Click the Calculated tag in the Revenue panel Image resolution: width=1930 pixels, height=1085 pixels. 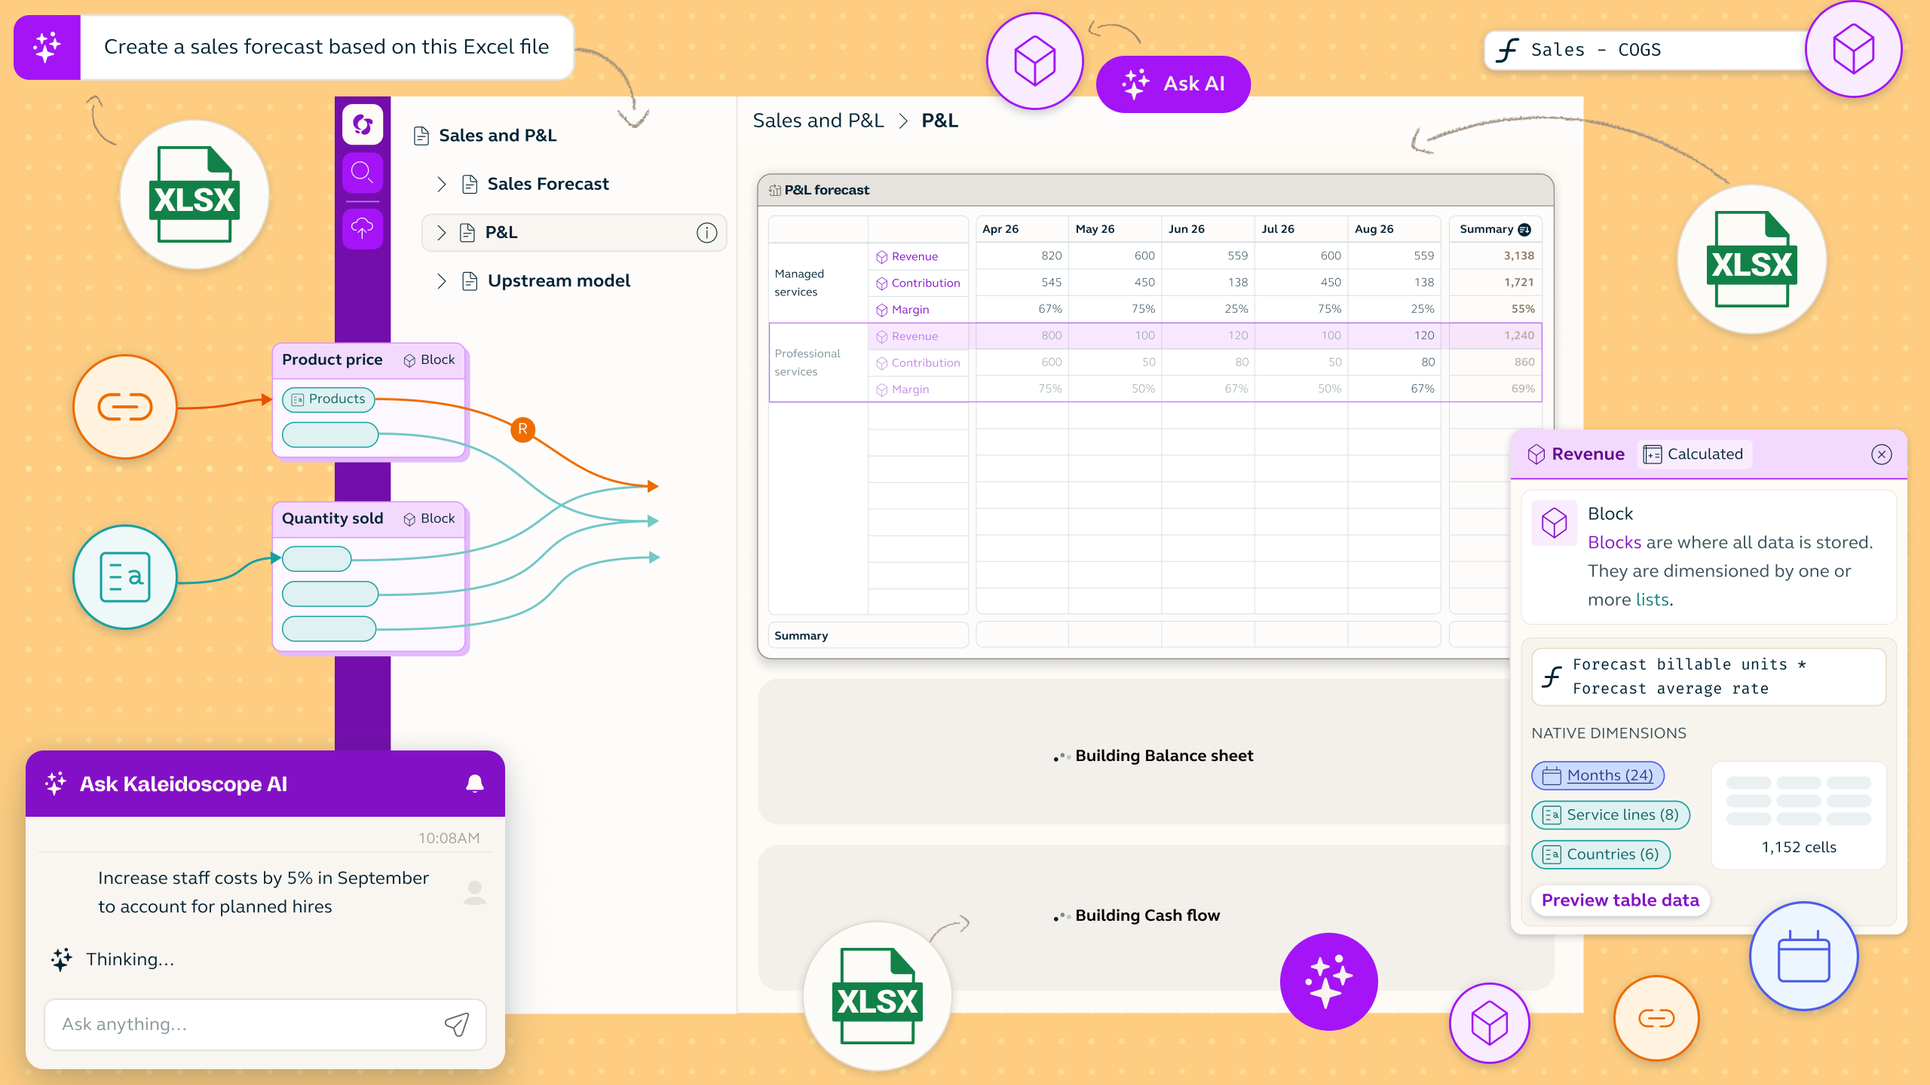click(1693, 454)
